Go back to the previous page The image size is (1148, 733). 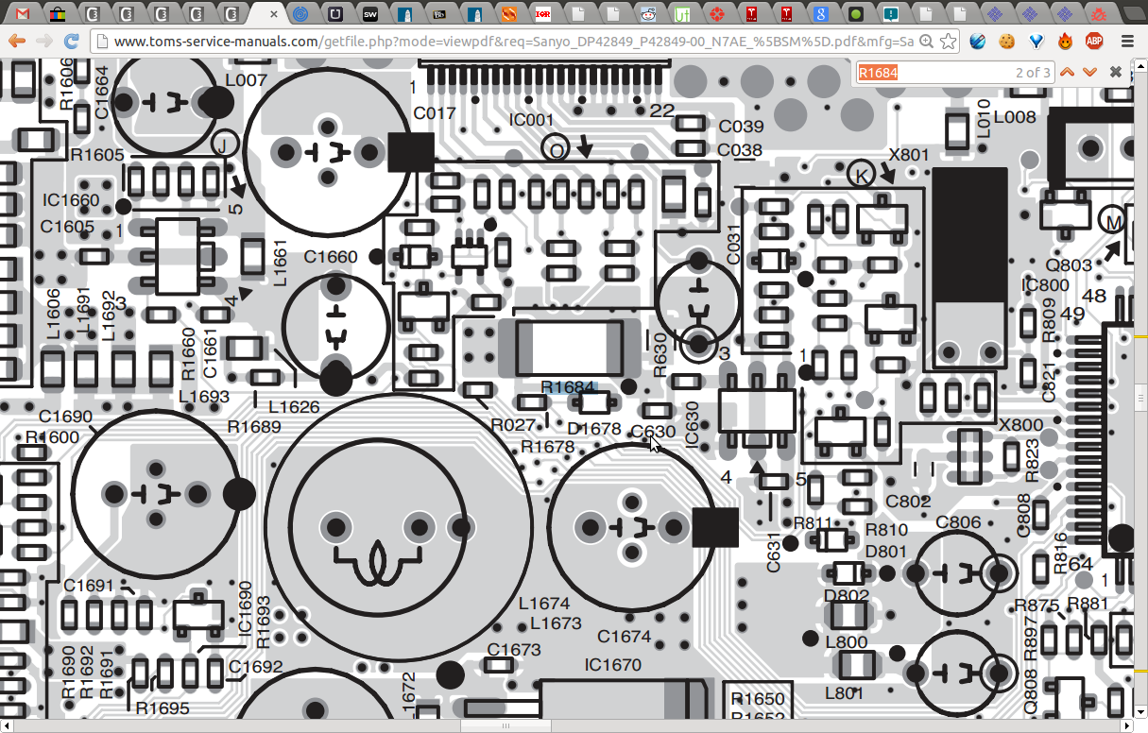(16, 42)
